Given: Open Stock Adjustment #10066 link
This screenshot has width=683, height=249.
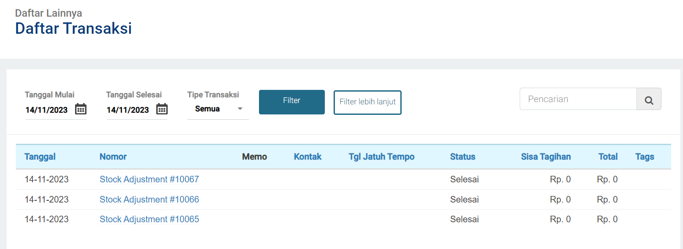Looking at the screenshot, I should (x=149, y=199).
